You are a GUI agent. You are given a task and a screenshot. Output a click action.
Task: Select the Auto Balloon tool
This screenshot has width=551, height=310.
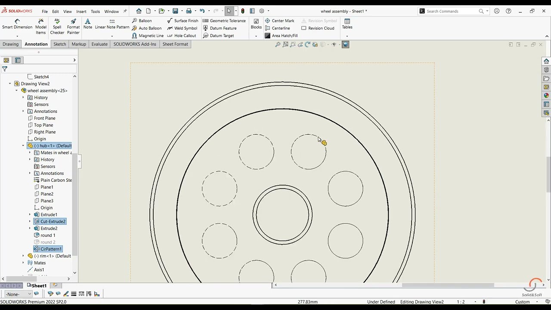[x=146, y=28]
